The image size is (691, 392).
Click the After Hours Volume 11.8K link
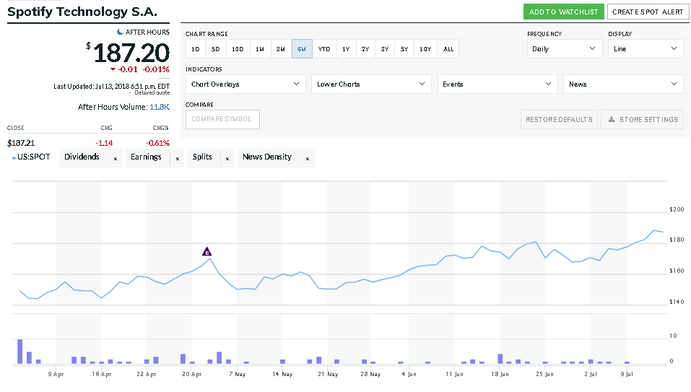point(160,107)
